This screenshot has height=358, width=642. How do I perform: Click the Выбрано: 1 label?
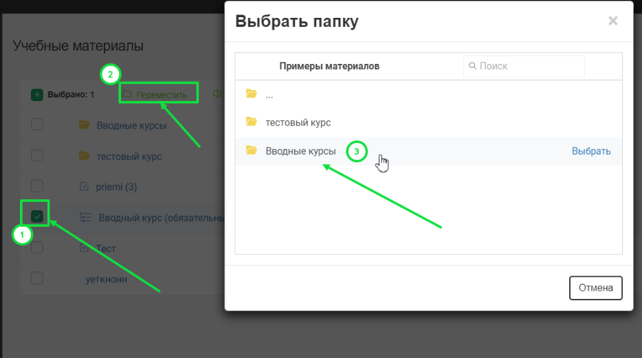pyautogui.click(x=71, y=95)
